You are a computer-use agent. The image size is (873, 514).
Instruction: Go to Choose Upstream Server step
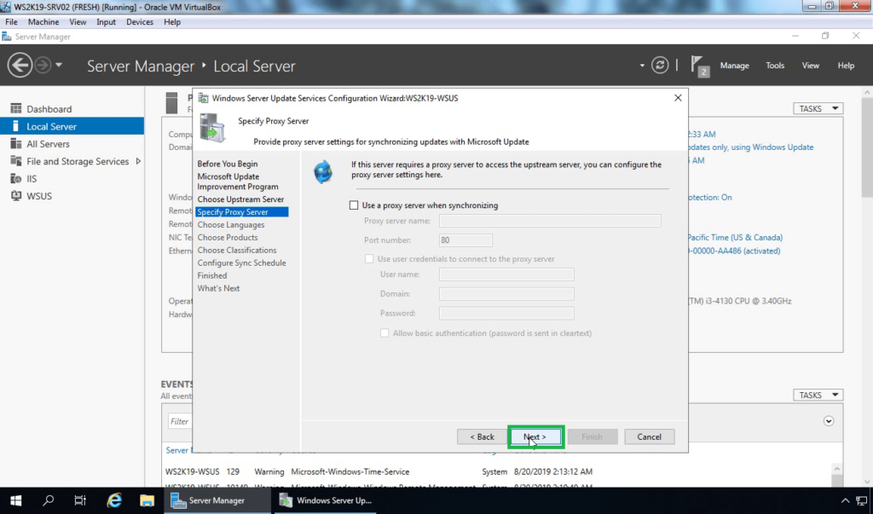(240, 199)
